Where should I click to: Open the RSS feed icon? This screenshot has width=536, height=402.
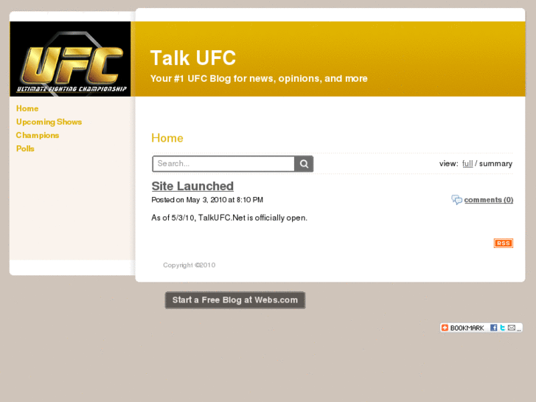coord(503,243)
